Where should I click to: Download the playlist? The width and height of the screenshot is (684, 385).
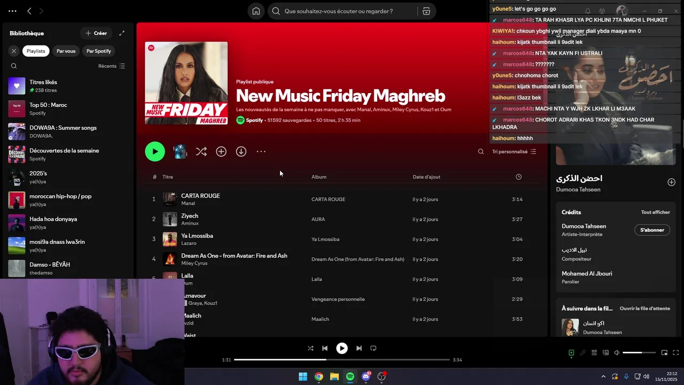point(241,151)
